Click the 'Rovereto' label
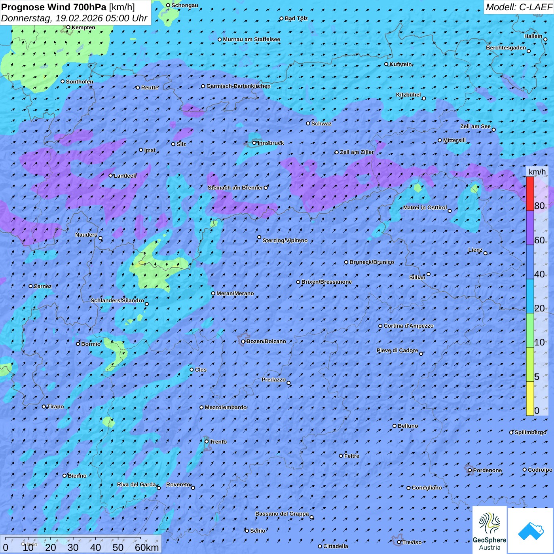The width and height of the screenshot is (554, 554). [x=178, y=484]
